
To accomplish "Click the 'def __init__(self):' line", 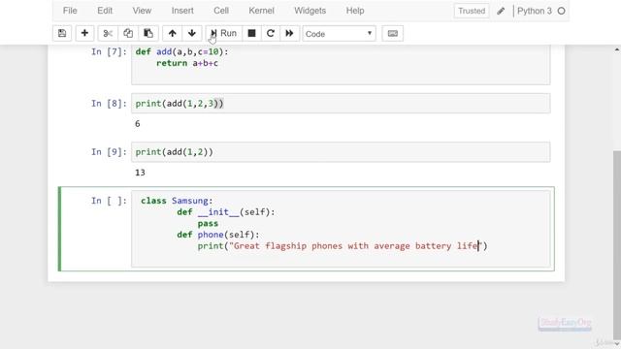I will point(226,212).
